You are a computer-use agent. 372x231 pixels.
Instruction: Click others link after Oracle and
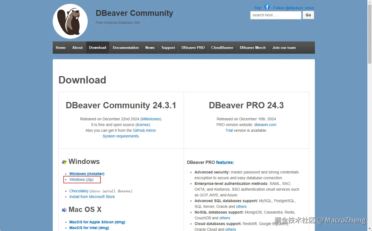(241, 206)
